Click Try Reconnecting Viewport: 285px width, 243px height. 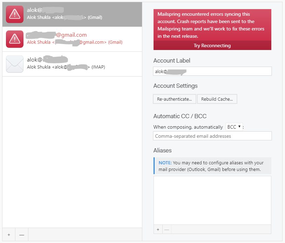coord(212,45)
